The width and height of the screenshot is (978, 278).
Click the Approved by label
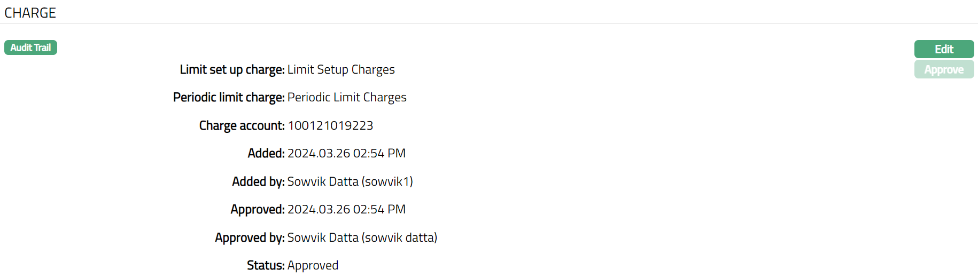250,237
